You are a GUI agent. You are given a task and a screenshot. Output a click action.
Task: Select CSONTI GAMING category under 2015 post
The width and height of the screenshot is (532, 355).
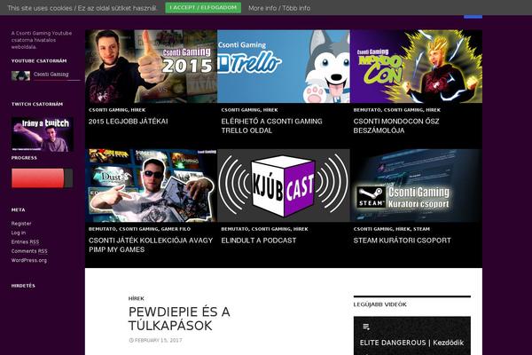(x=108, y=110)
